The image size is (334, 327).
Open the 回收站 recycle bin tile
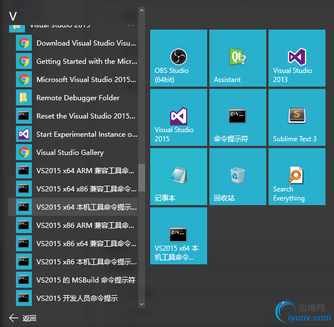coord(238,177)
